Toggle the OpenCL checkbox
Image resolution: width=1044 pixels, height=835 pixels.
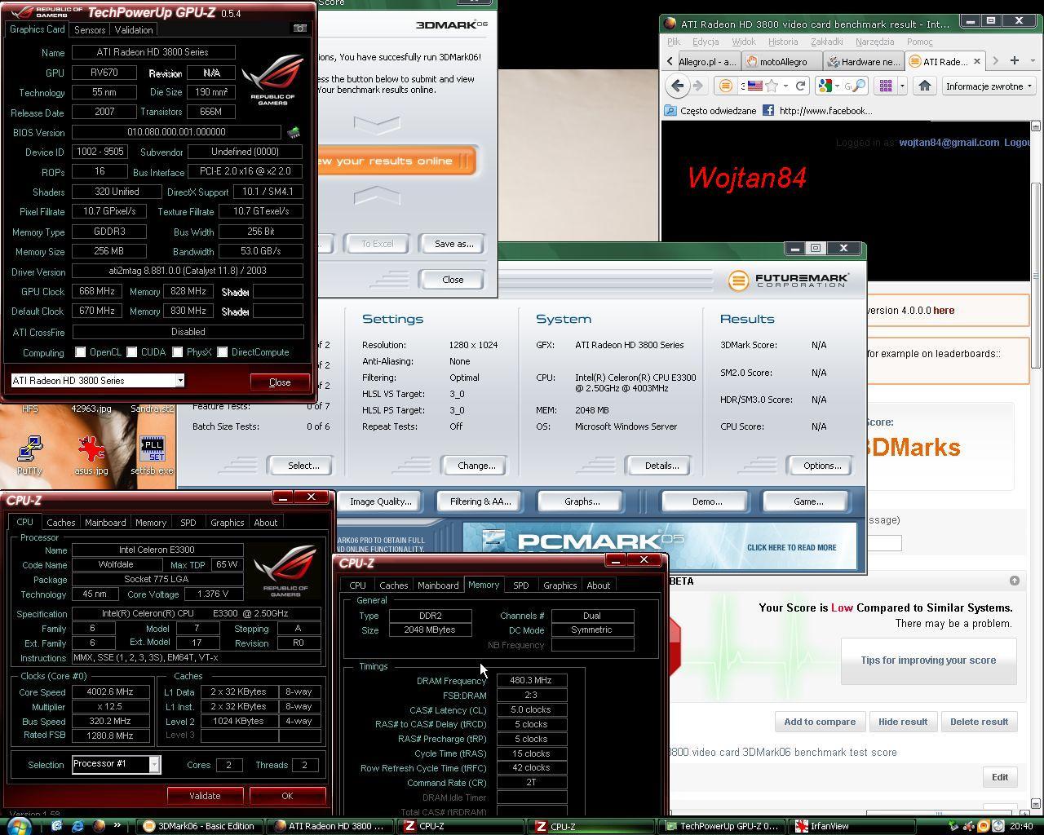(80, 352)
